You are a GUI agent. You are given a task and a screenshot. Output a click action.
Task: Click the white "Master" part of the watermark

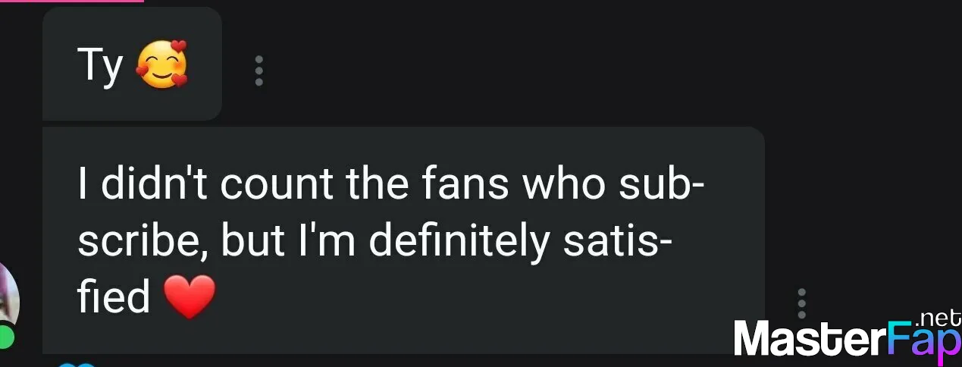[x=809, y=338]
